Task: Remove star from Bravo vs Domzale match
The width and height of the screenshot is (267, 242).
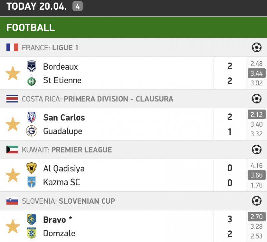Action: coord(13,226)
